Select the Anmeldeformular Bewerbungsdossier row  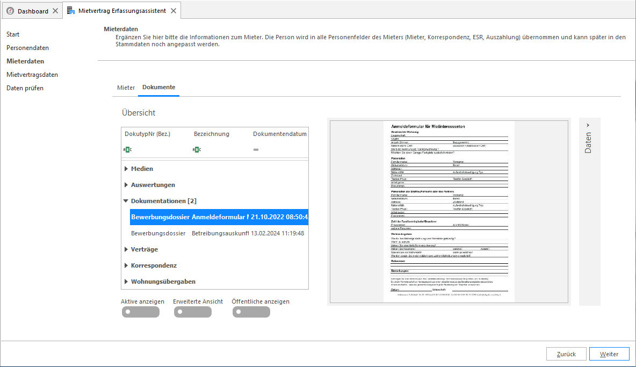(x=219, y=217)
